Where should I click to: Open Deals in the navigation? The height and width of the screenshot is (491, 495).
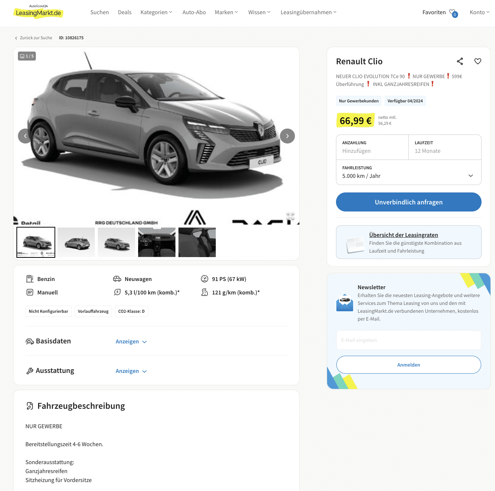(x=125, y=12)
